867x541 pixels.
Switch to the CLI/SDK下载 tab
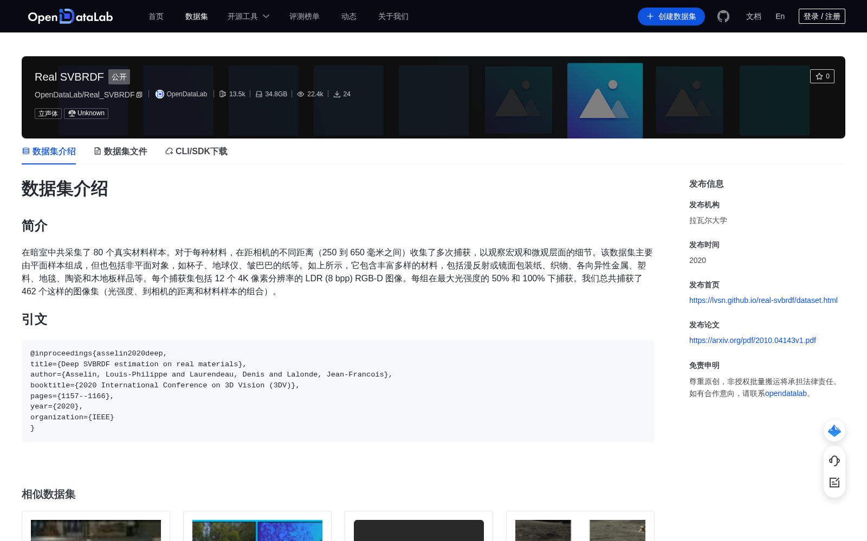[196, 151]
